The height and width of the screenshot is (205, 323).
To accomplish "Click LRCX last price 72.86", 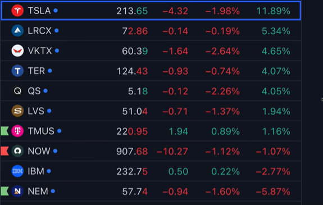I will pos(135,31).
